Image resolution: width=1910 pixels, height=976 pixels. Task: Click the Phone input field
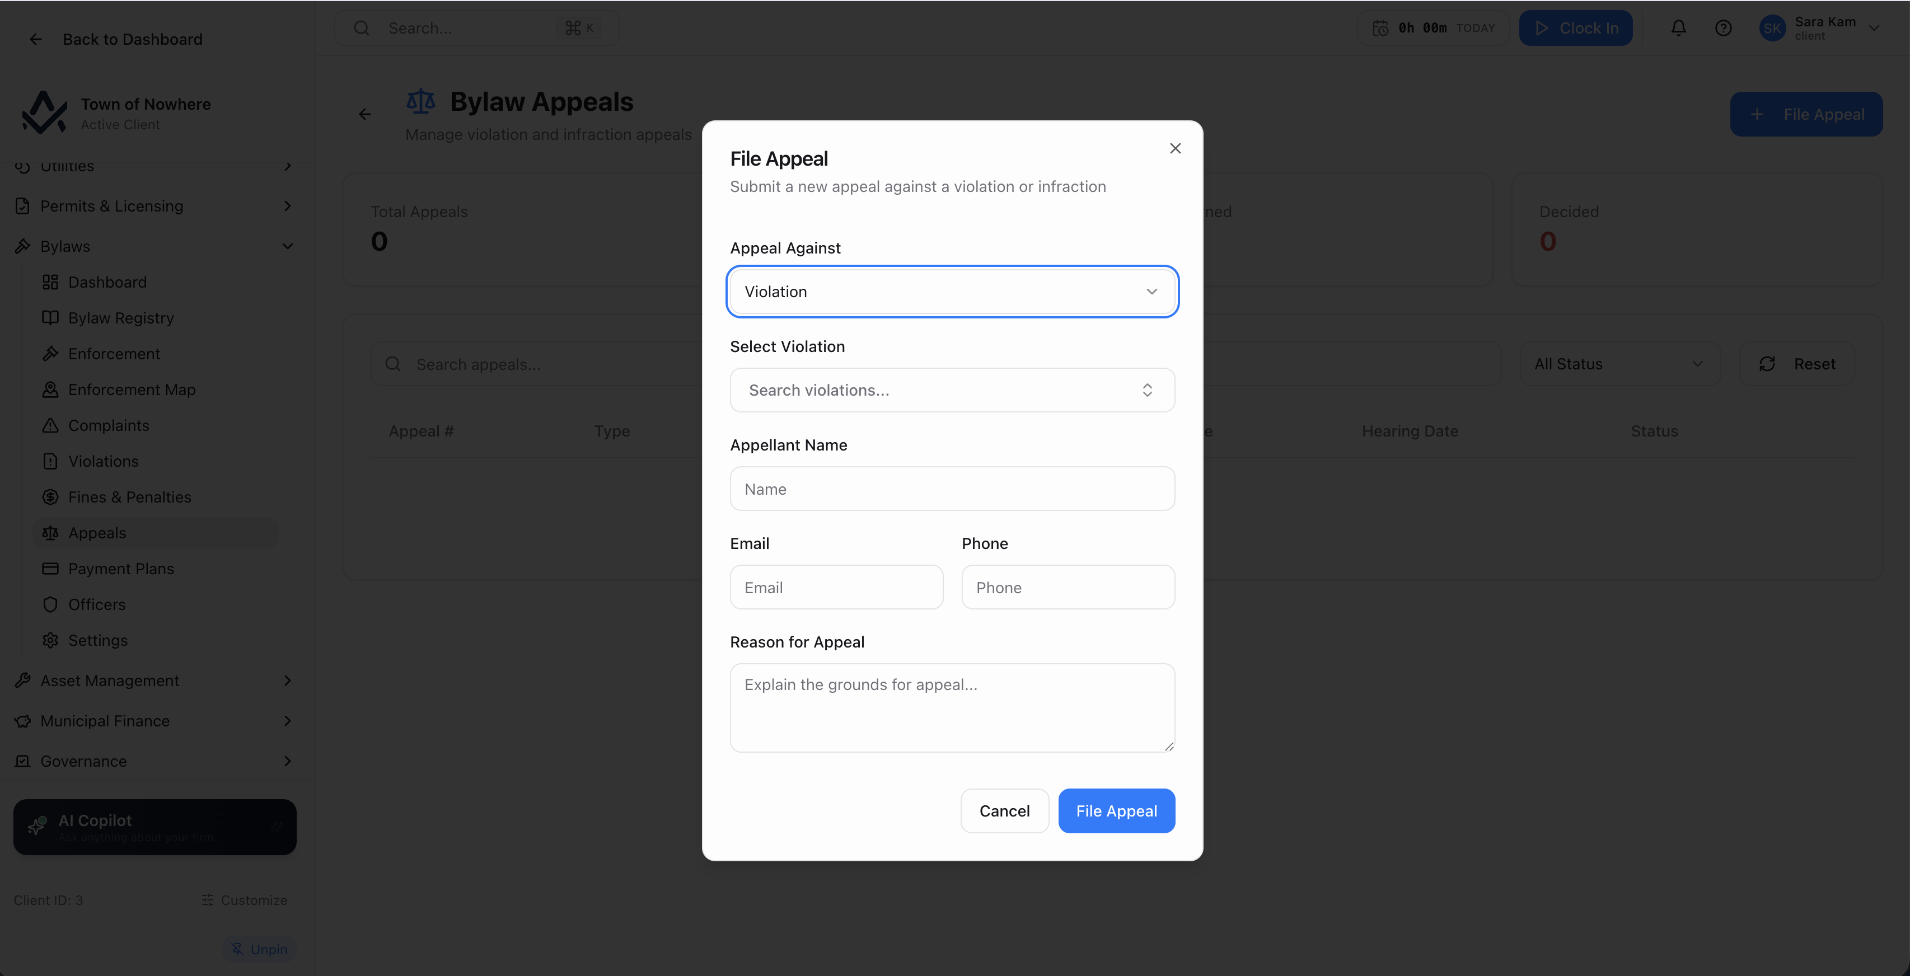tap(1068, 587)
